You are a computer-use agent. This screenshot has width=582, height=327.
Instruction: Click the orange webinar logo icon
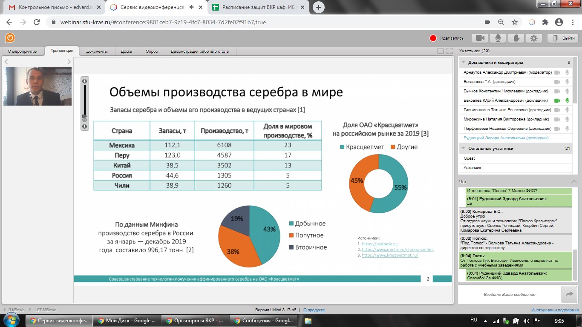click(x=10, y=38)
